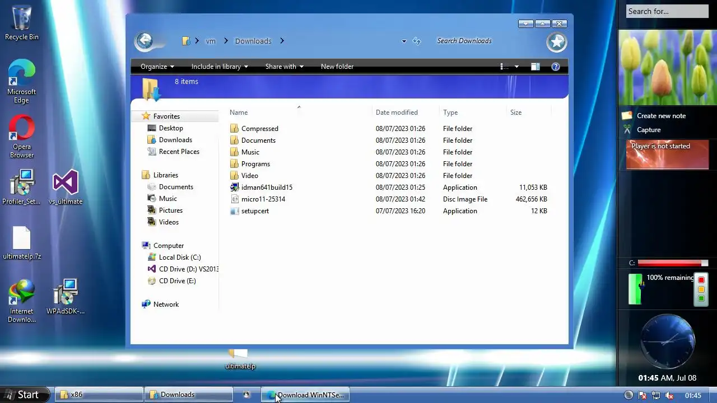Open the Share with menu
717x403 pixels.
coord(285,67)
